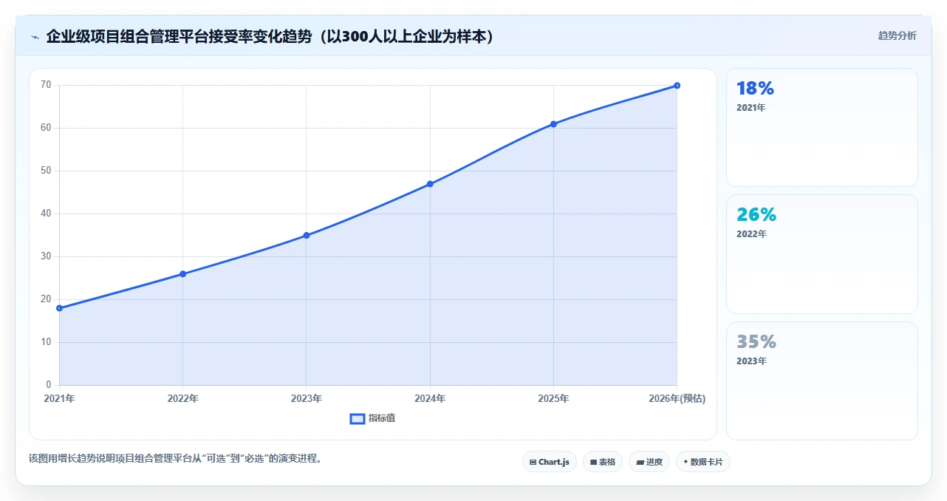The width and height of the screenshot is (947, 501).
Task: Click the 2021年 x-axis label
Action: click(59, 398)
